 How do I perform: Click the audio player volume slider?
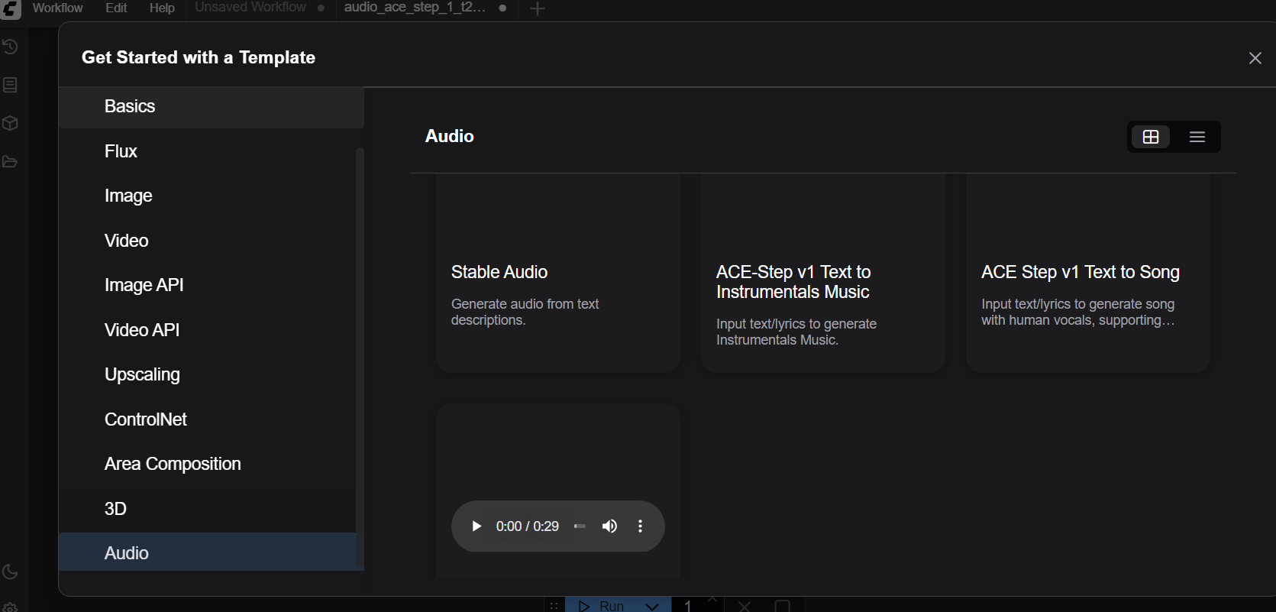coord(580,526)
